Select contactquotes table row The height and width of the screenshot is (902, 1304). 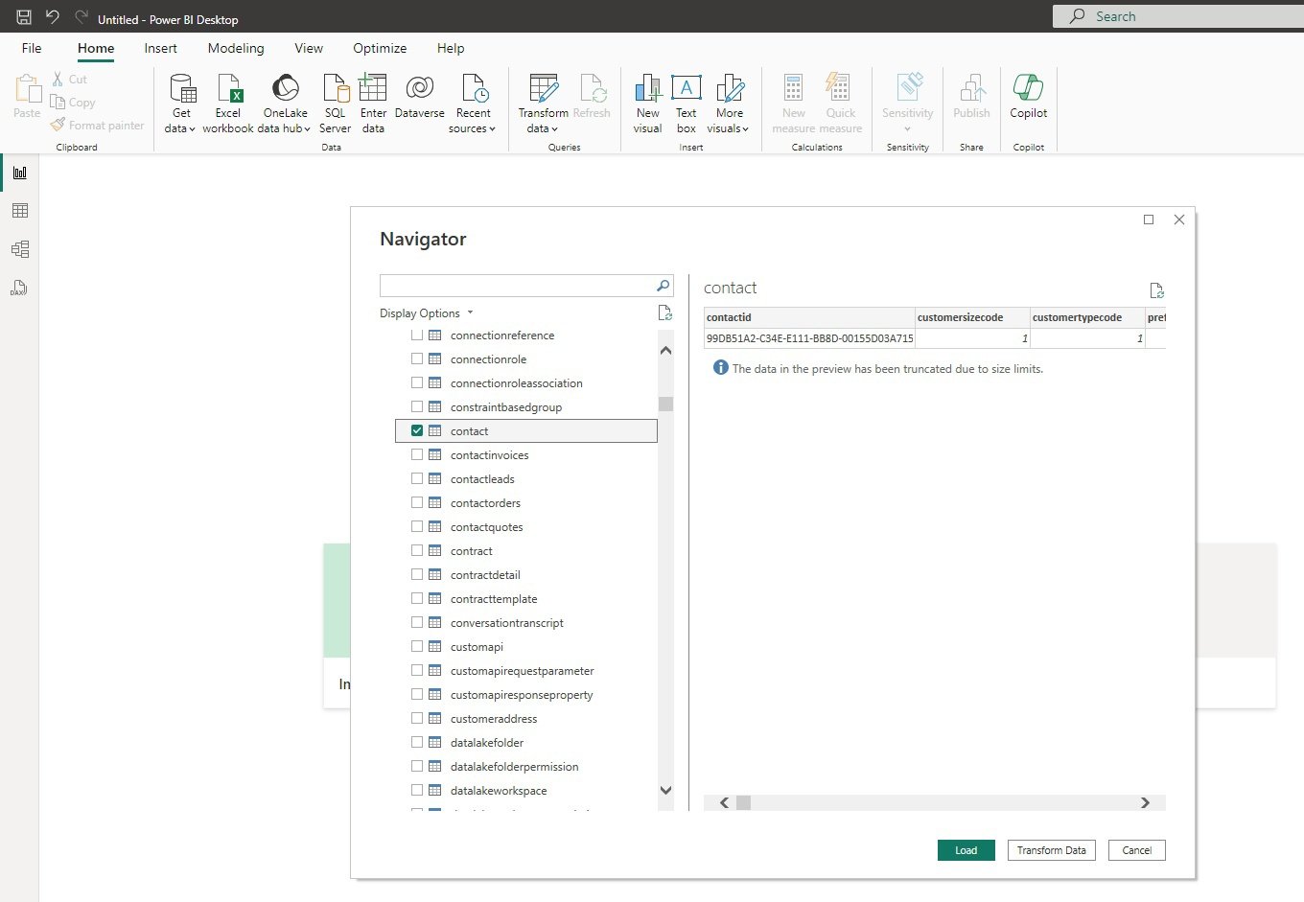pyautogui.click(x=526, y=527)
